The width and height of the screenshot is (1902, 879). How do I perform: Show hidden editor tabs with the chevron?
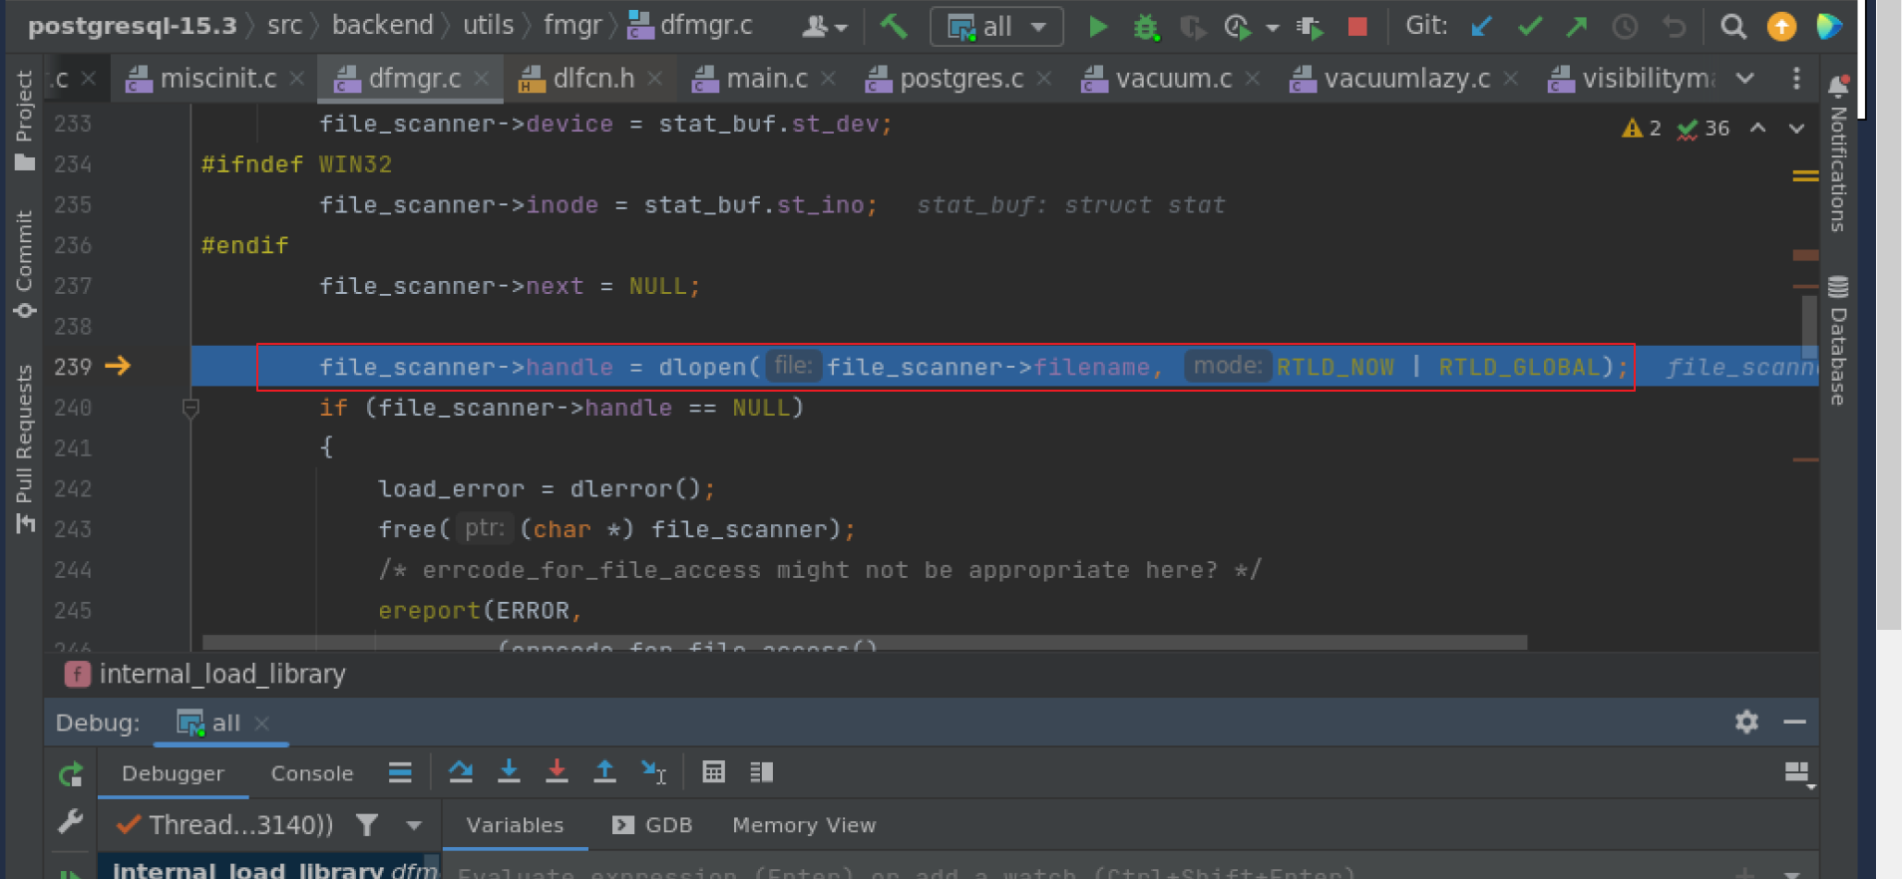(1745, 78)
